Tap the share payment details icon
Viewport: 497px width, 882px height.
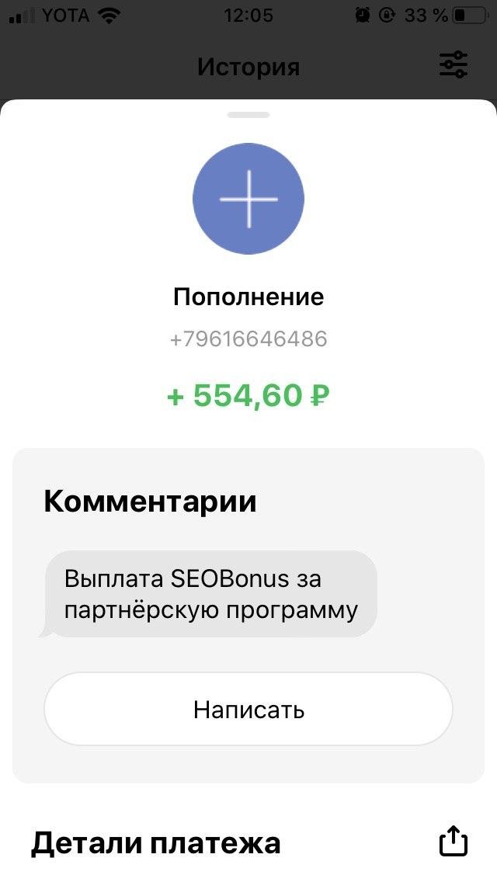pyautogui.click(x=453, y=841)
